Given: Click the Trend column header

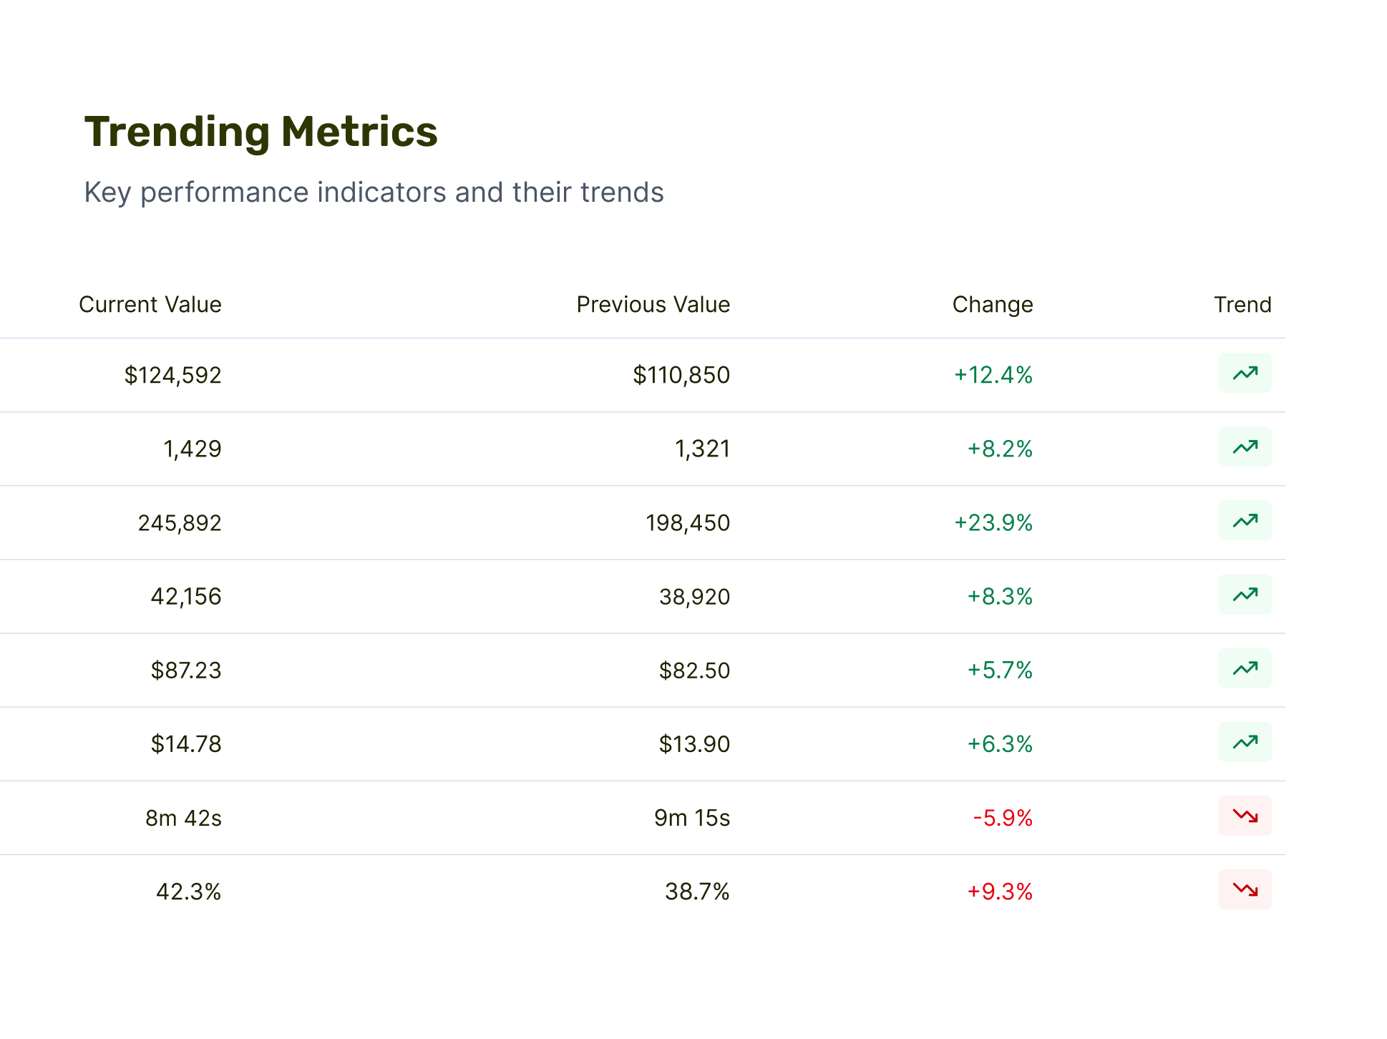Looking at the screenshot, I should pyautogui.click(x=1242, y=305).
